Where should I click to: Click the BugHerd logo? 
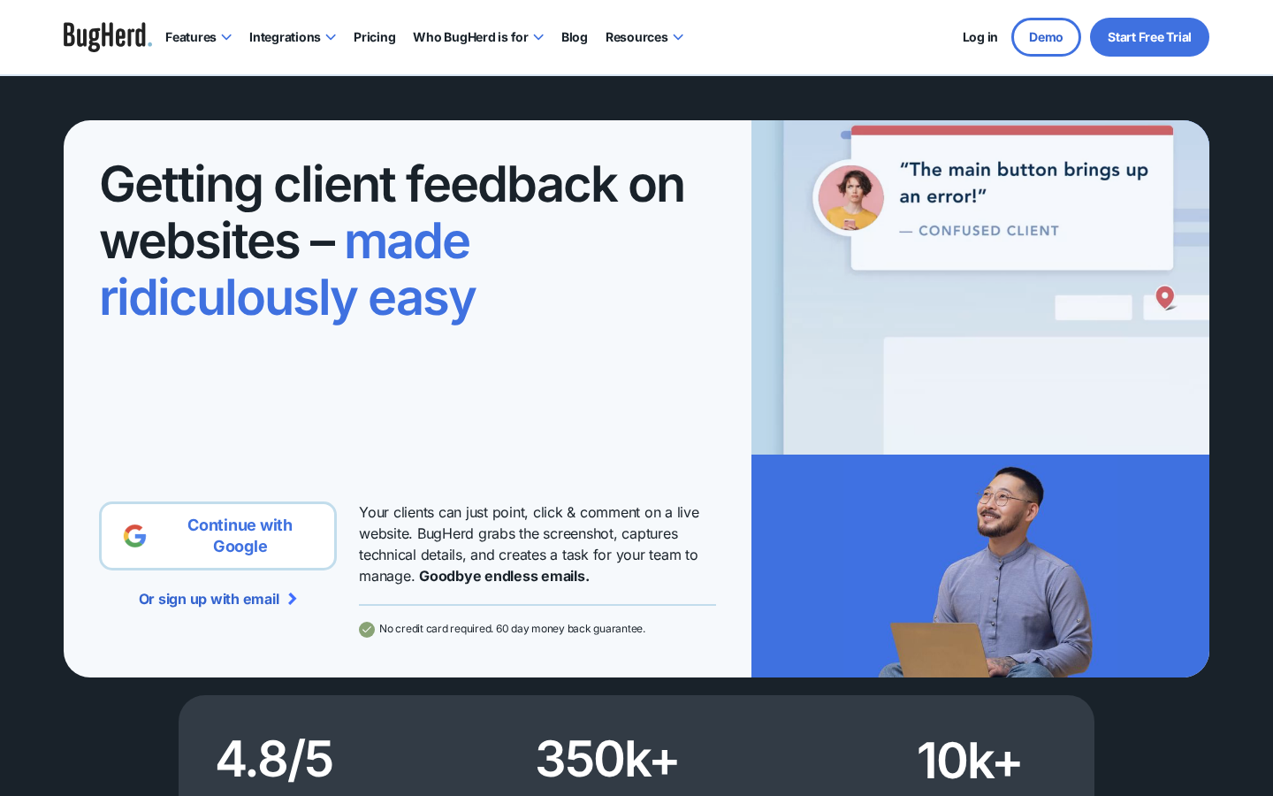[x=108, y=37]
